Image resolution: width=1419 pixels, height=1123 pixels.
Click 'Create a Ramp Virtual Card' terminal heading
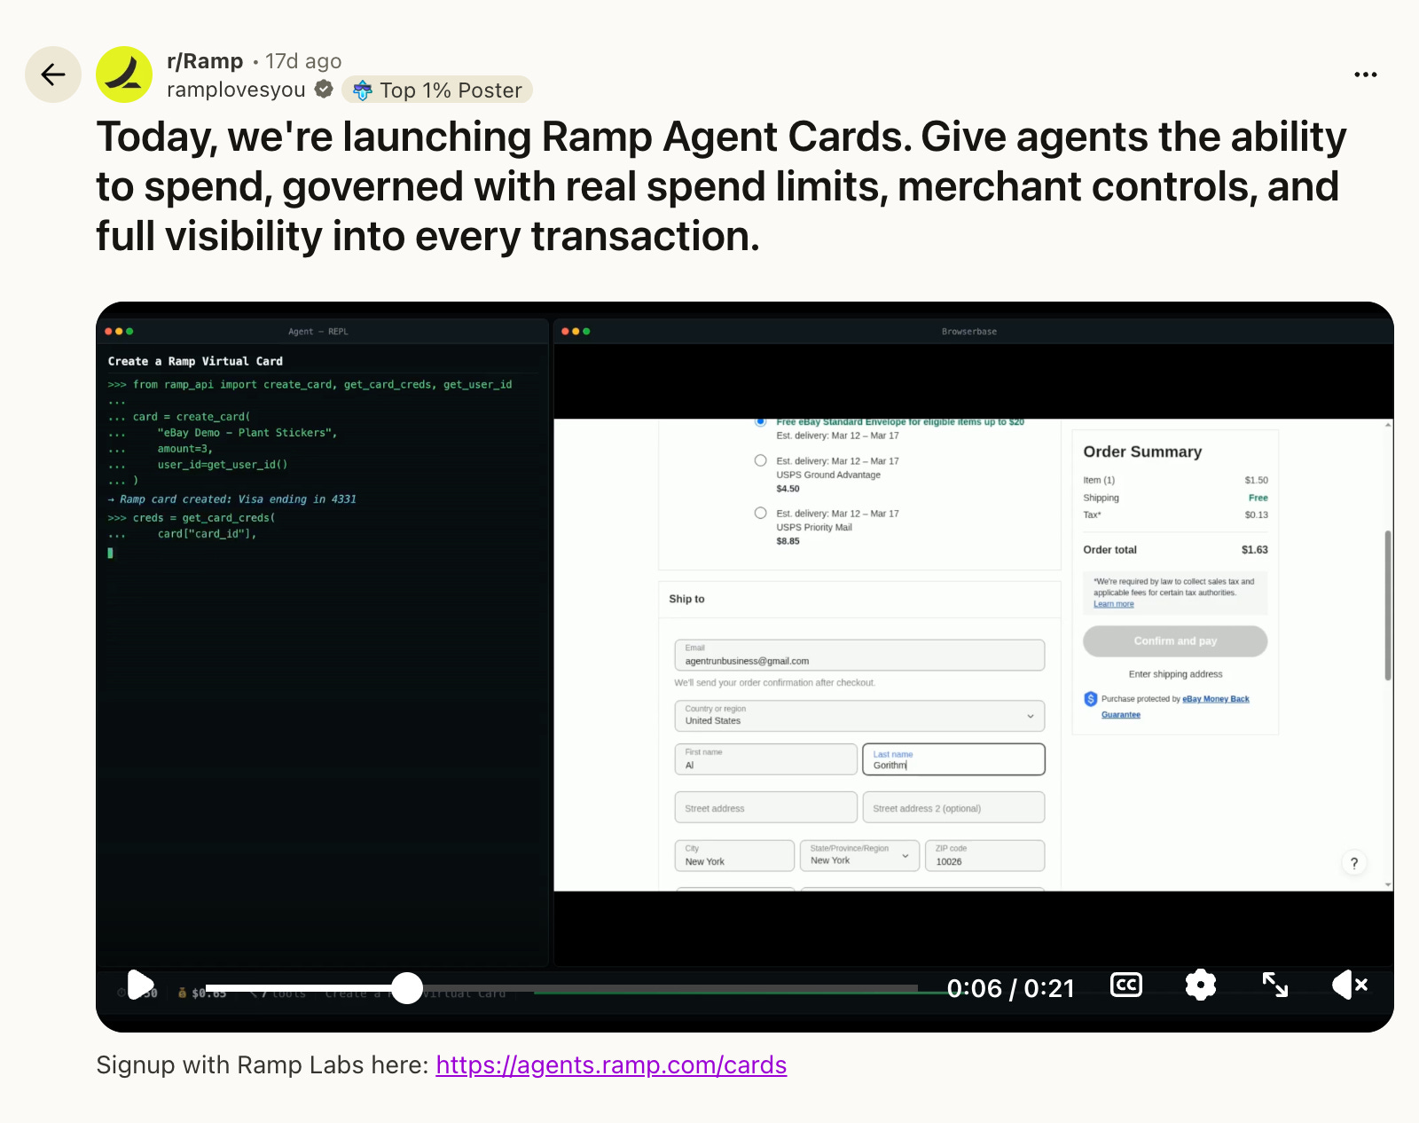click(195, 361)
